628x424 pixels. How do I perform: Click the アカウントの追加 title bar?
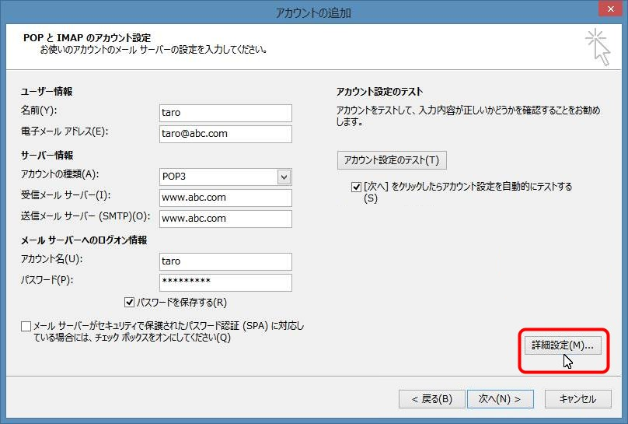313,12
